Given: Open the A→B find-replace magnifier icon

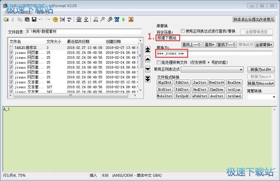Looking at the screenshot, I should click(x=96, y=19).
